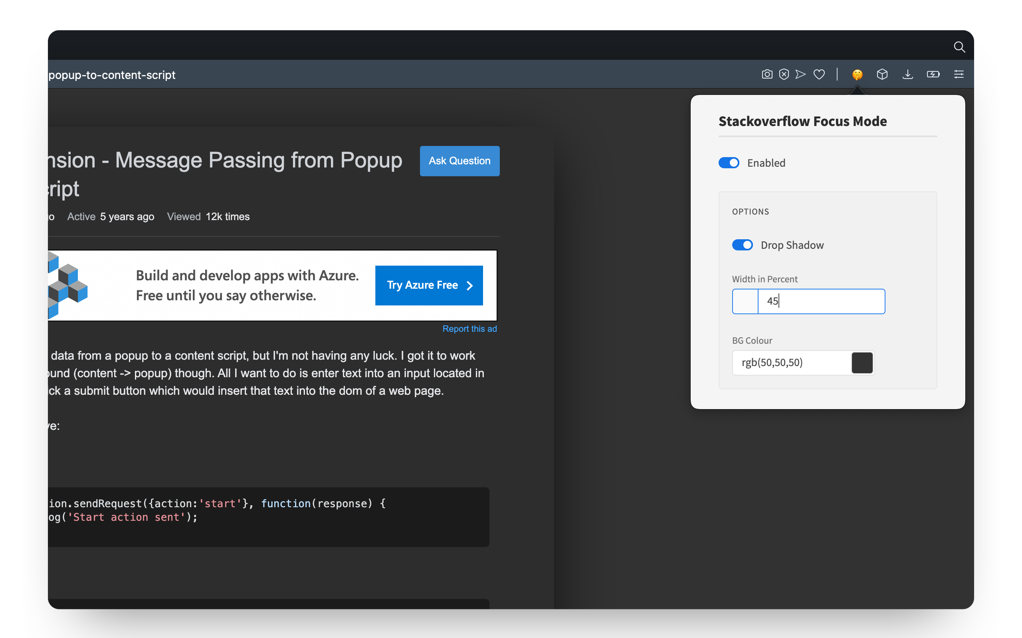The image size is (1022, 638).
Task: Click the address bar URL text
Action: [112, 75]
